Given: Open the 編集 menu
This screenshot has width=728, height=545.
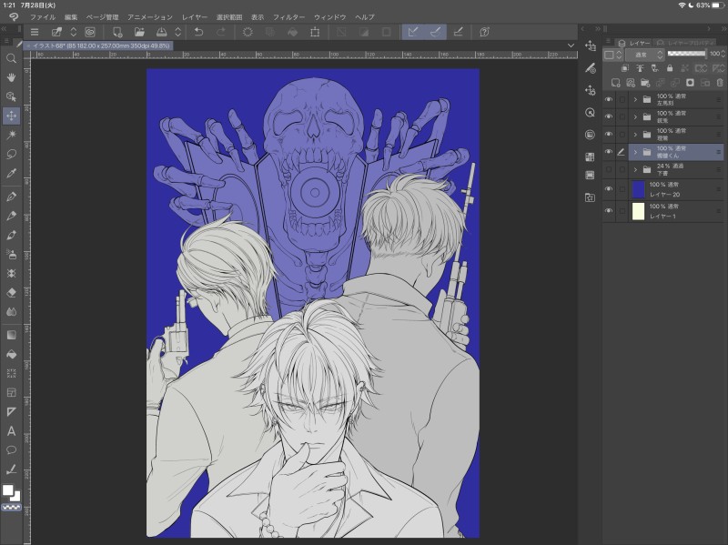Looking at the screenshot, I should [71, 17].
